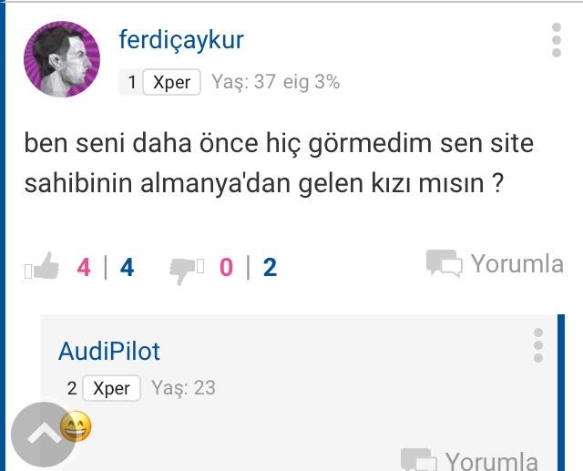Viewport: 583px width, 471px height.
Task: Click the pink dislike count 0
Action: (x=226, y=267)
